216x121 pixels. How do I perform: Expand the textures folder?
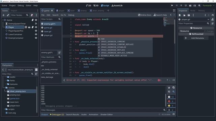(x=6, y=84)
